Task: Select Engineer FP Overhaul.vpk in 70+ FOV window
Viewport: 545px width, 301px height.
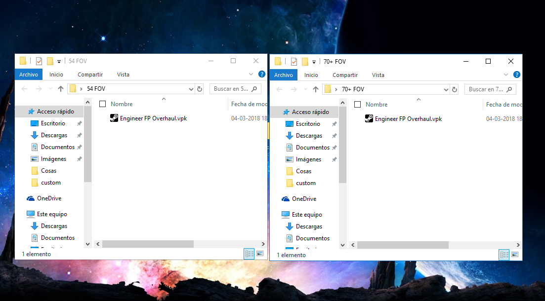Action: [409, 118]
